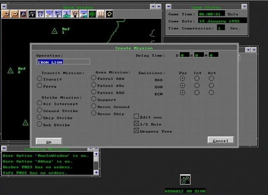Viewport: 268px width, 195px height.
Task: Click the yellow looping arrow icon
Action: pyautogui.click(x=109, y=14)
